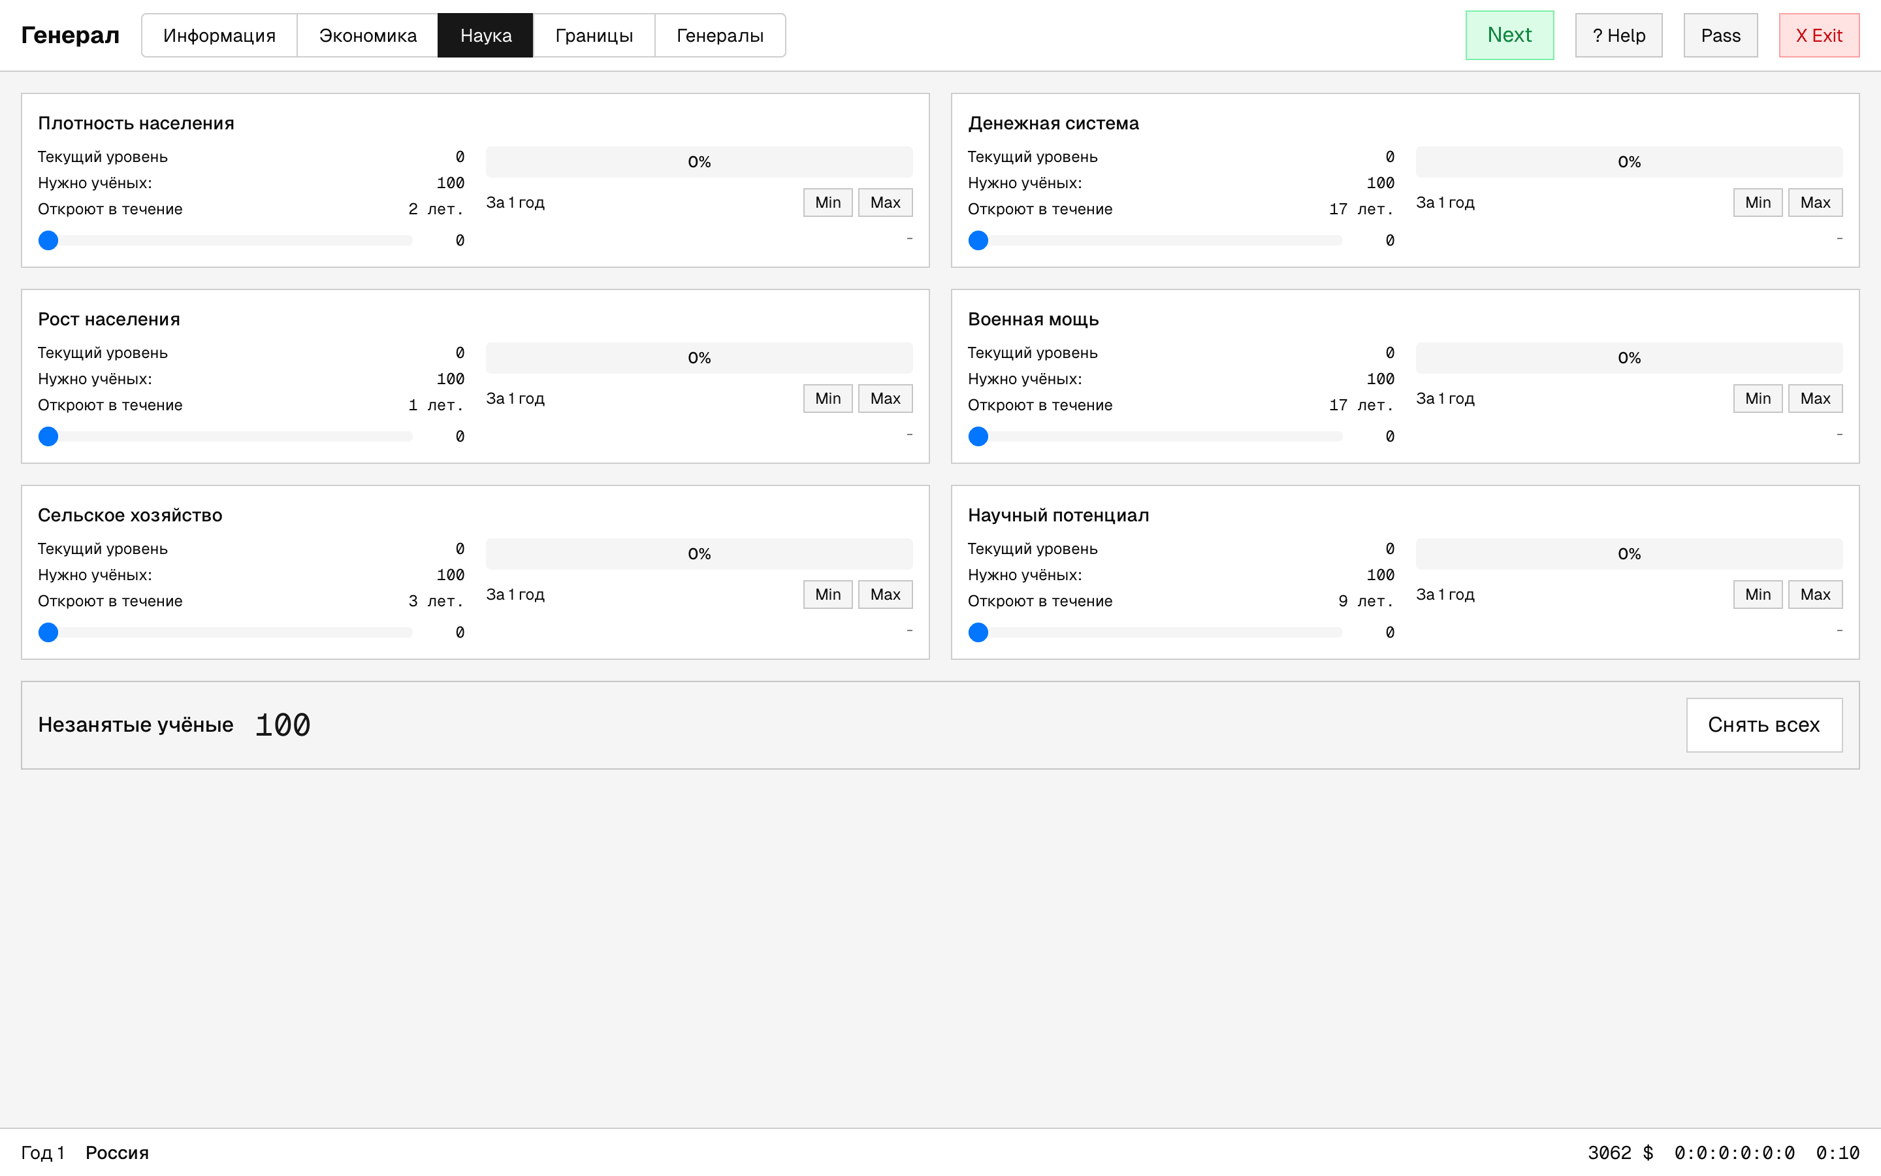1881x1176 pixels.
Task: Click the 2 лет. discovery time value
Action: [x=435, y=209]
